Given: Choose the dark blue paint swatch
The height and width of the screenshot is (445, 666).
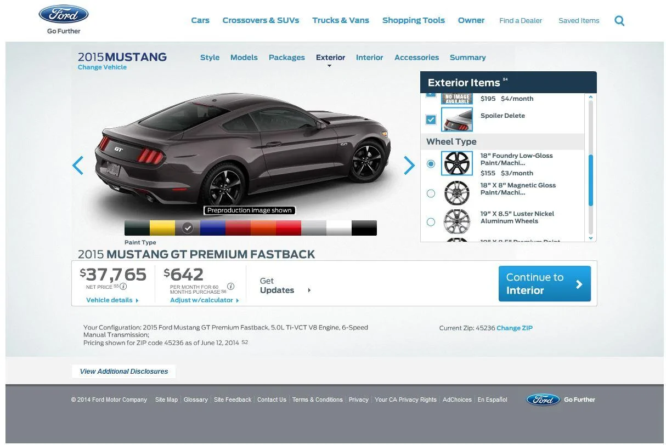Looking at the screenshot, I should pos(213,228).
